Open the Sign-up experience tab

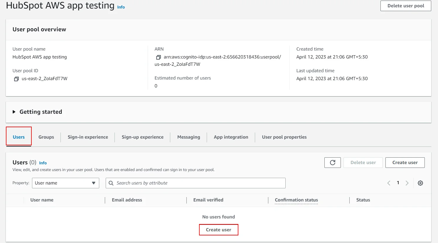(x=143, y=137)
